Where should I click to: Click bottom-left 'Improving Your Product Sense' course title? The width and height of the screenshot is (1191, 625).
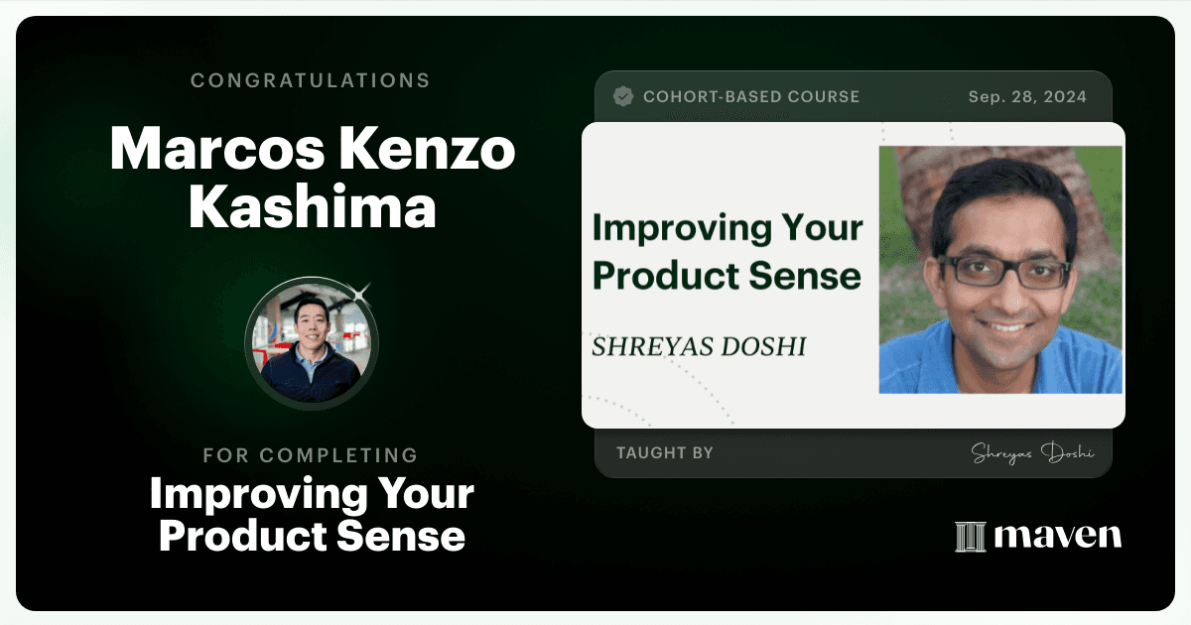pos(312,515)
